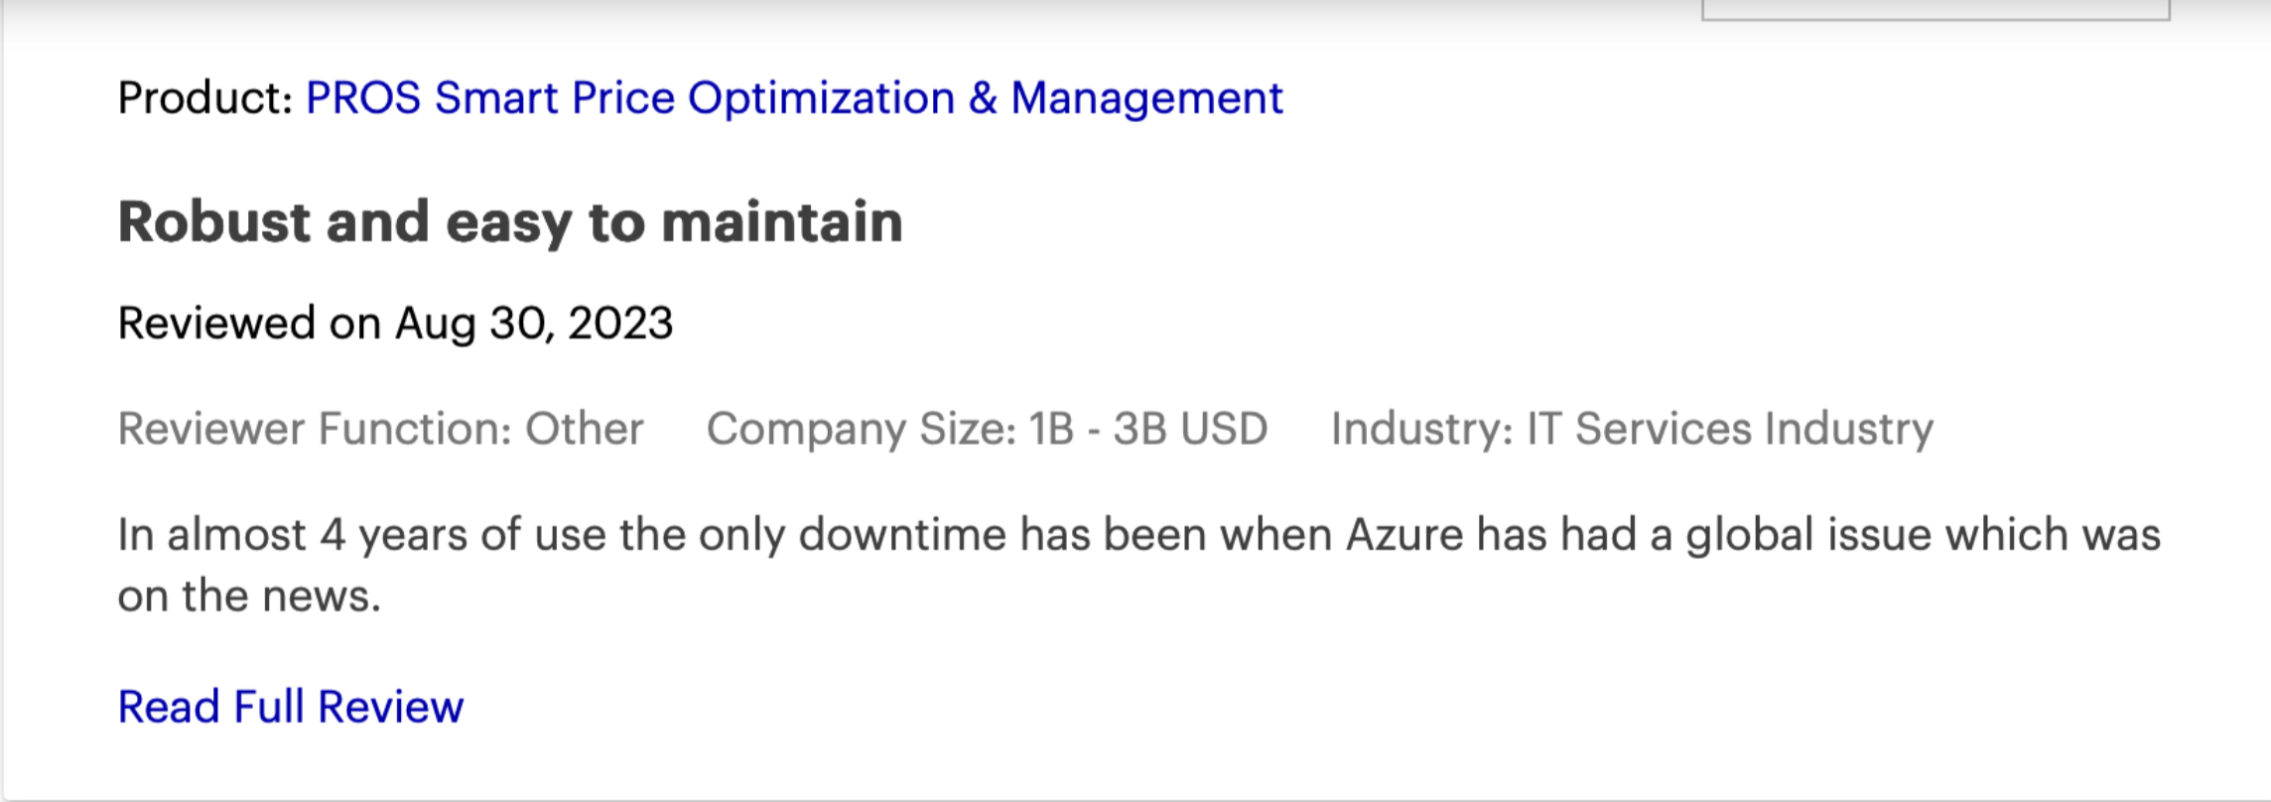Click the "Industry:" label
The image size is (2271, 802).
(1421, 429)
